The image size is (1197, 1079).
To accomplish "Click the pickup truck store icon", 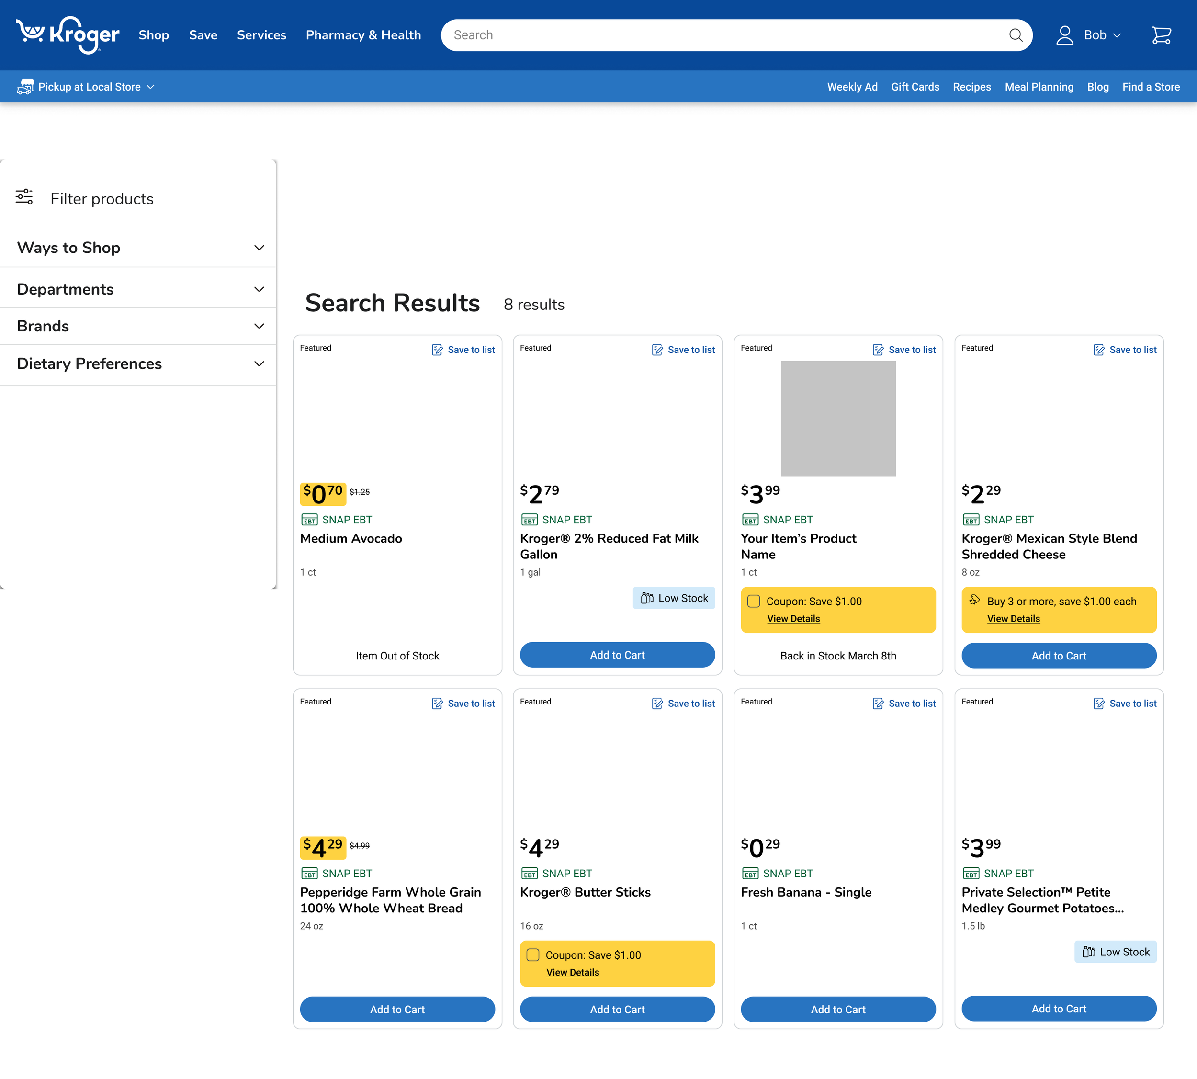I will pyautogui.click(x=25, y=87).
